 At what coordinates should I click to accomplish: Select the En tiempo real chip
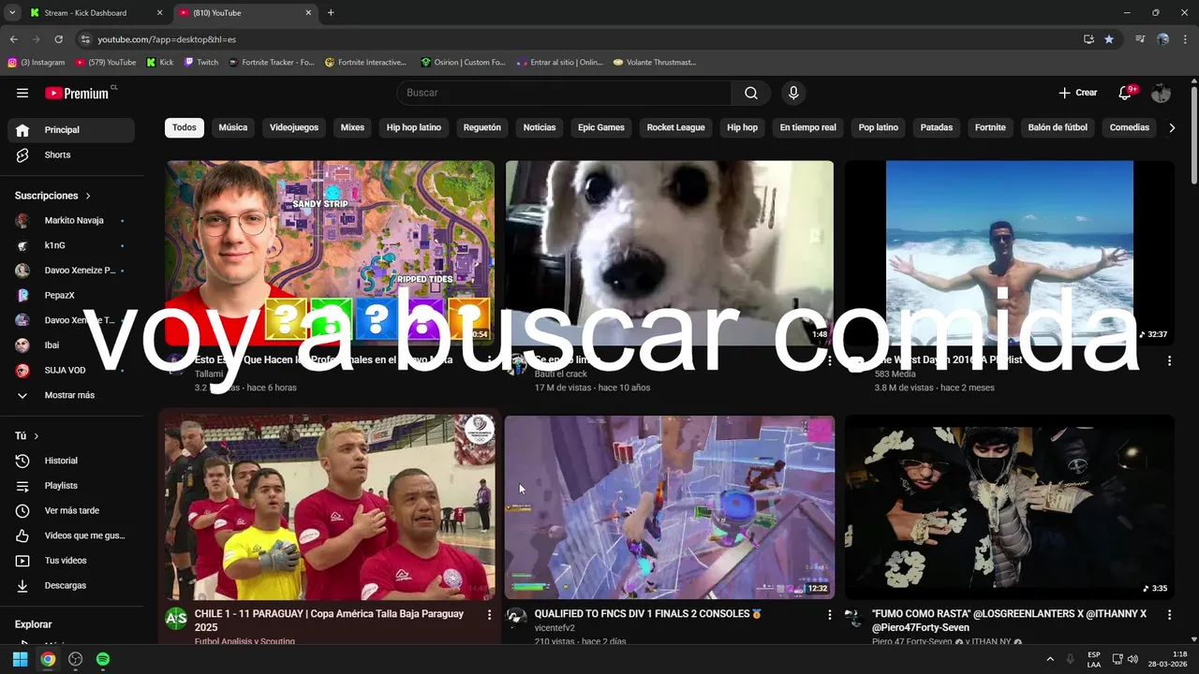[x=808, y=127]
